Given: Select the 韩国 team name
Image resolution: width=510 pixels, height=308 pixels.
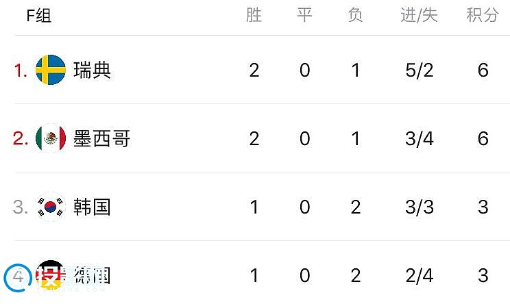Looking at the screenshot, I should click(92, 207).
